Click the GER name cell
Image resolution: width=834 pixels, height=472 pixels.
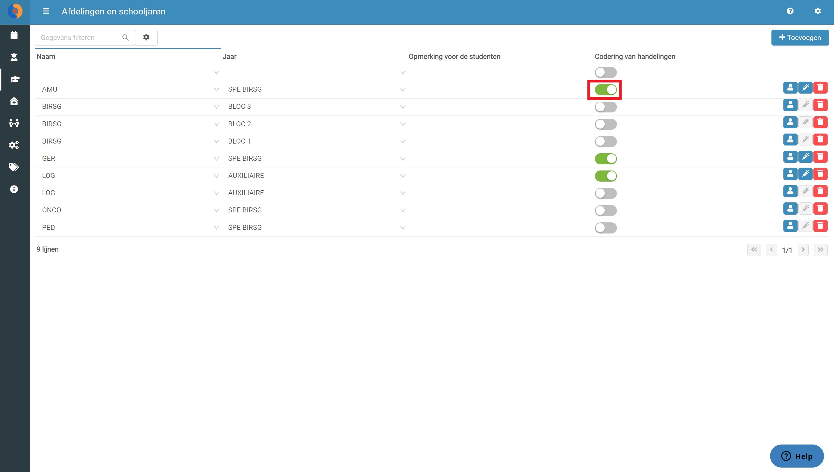click(49, 159)
